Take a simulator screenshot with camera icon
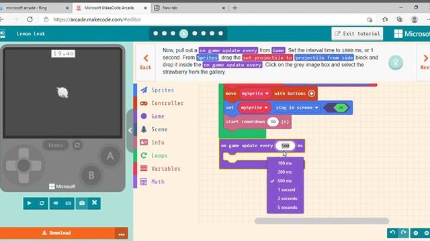This screenshot has height=241, width=430. click(x=82, y=204)
